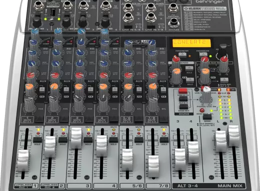
Task: Click the FX FOOTSW jack
Action: tap(173, 8)
